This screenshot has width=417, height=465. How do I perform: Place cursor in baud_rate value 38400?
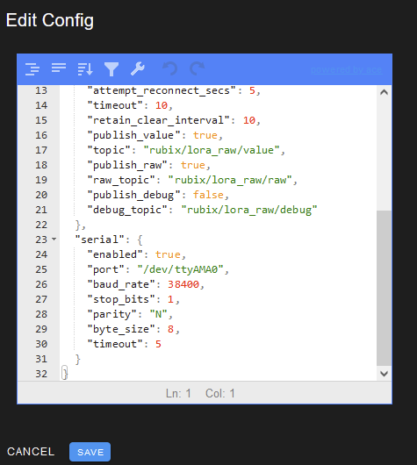[183, 284]
